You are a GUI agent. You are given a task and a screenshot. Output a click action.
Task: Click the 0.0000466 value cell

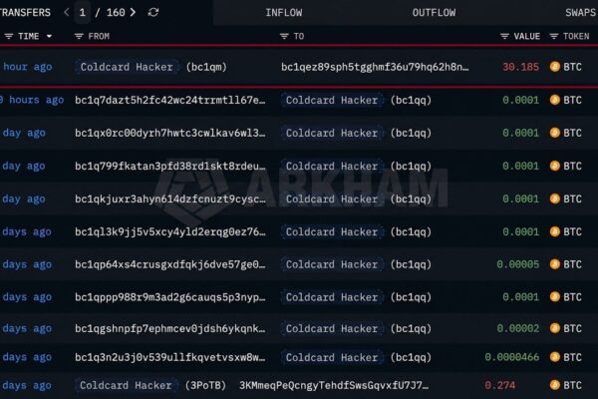[x=512, y=357]
